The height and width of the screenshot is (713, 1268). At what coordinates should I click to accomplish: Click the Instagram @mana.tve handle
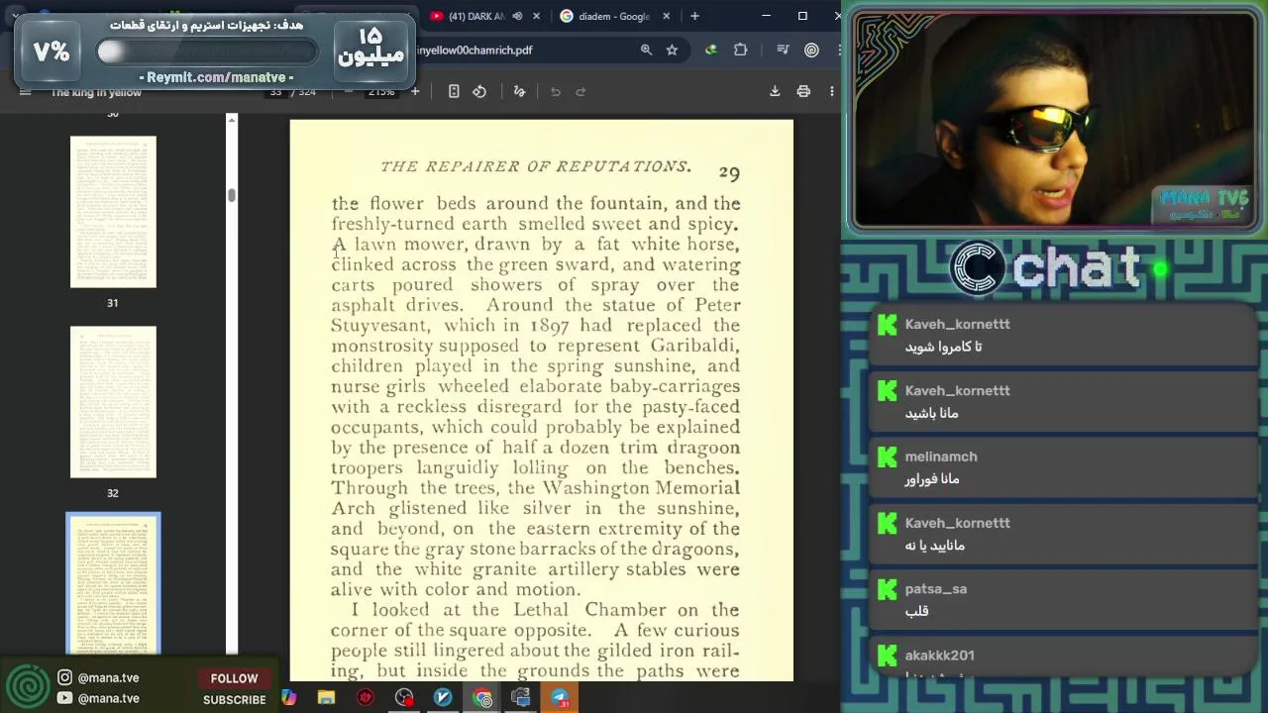click(x=108, y=677)
